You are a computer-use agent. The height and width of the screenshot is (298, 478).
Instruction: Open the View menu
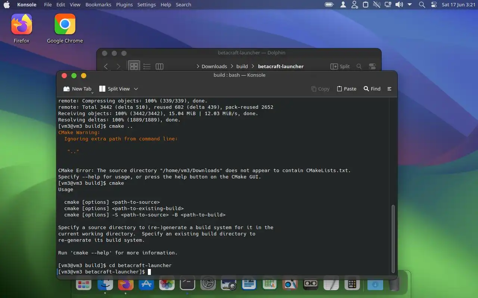[x=75, y=4]
